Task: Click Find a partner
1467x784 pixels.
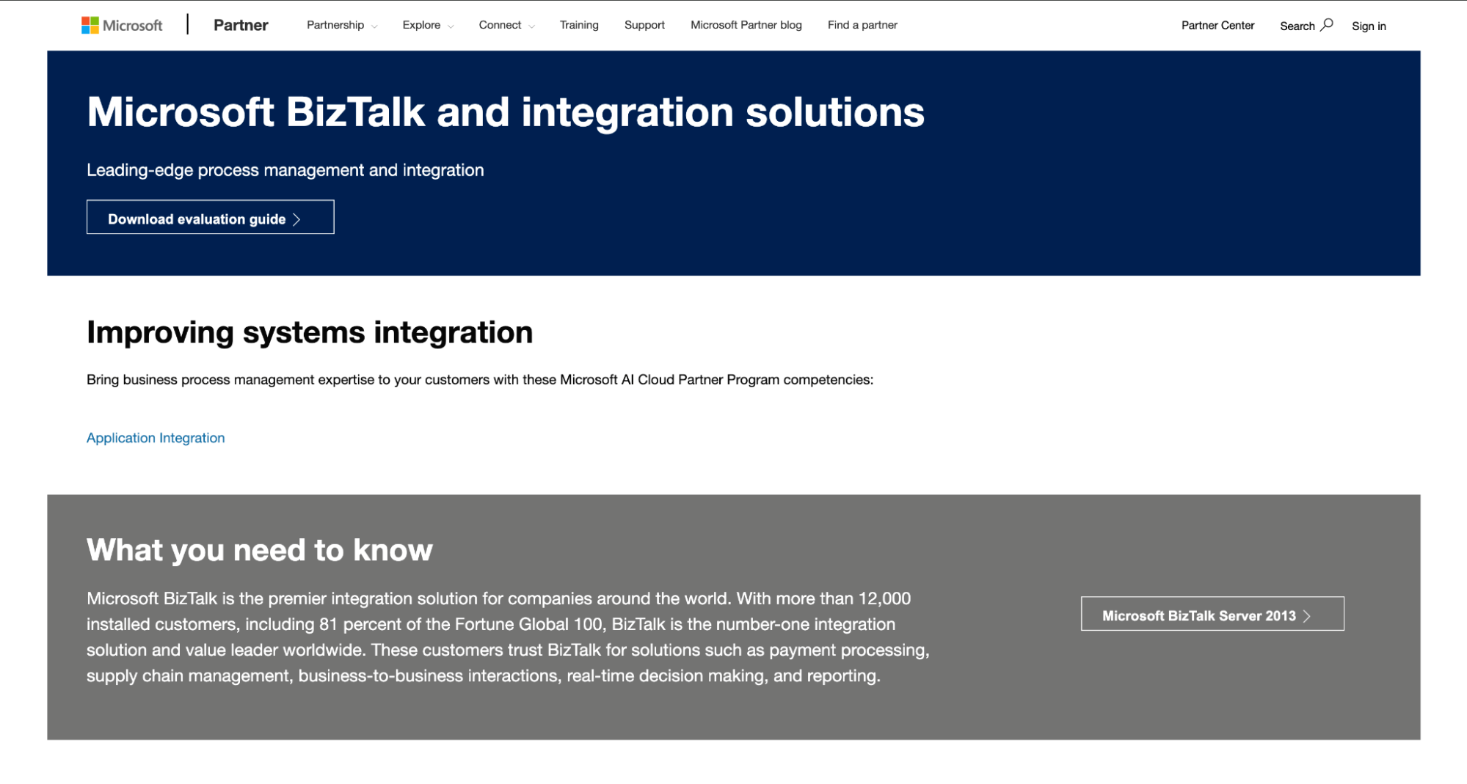Action: [x=862, y=24]
